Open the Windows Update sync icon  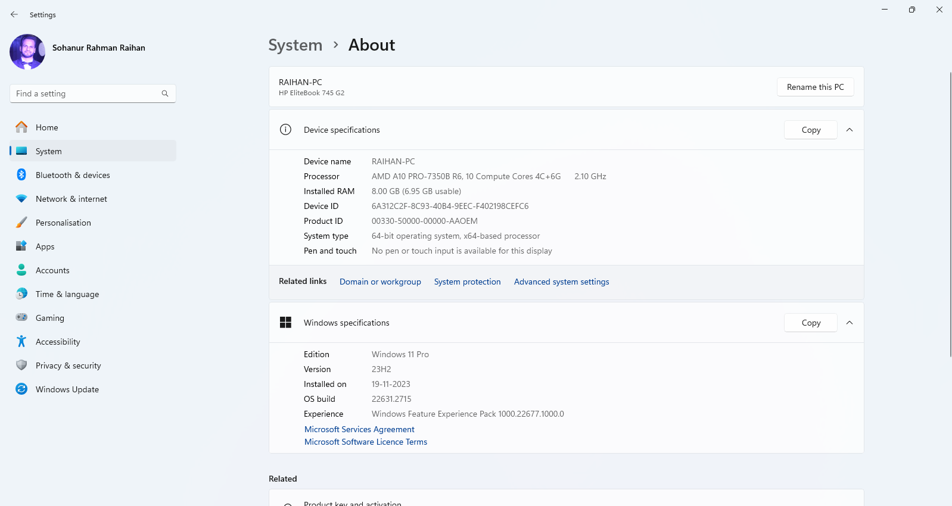pyautogui.click(x=21, y=389)
